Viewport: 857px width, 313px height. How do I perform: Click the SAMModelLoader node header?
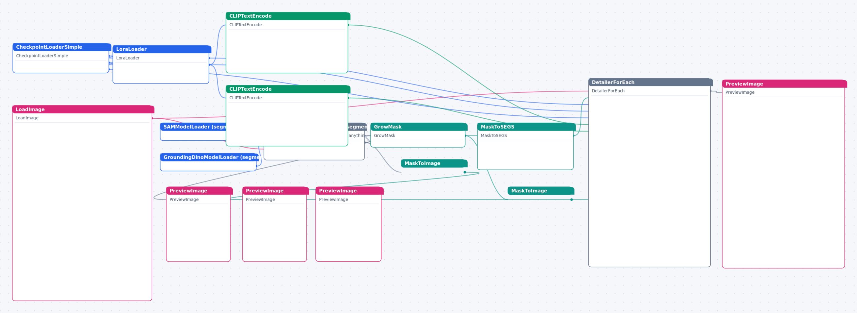(x=193, y=127)
